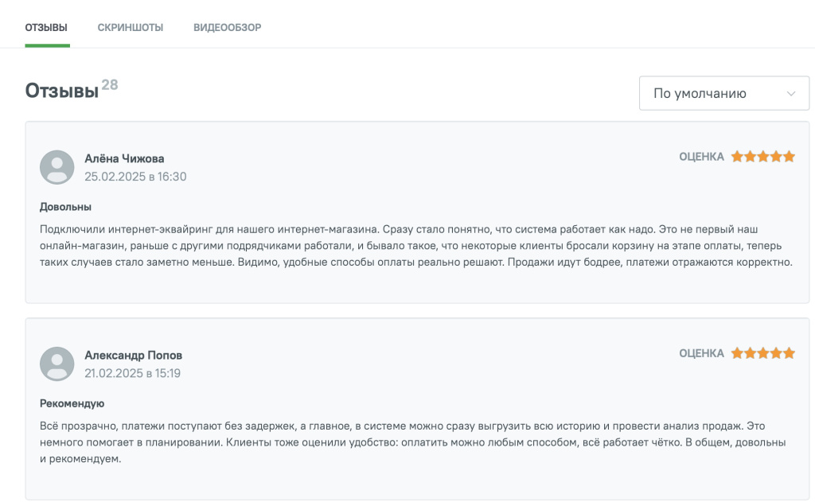Click the fifth star in Алёна Чижова's rating
Viewport: 815px width, 502px height.
(x=789, y=157)
